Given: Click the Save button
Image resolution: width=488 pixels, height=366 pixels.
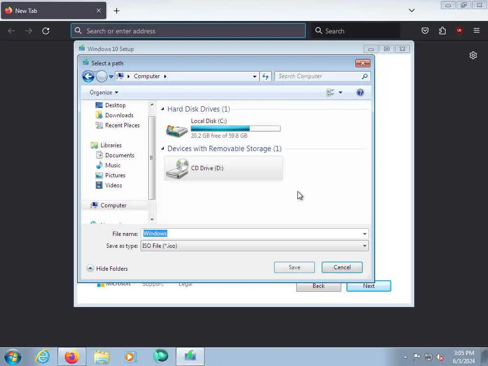Looking at the screenshot, I should click(295, 267).
